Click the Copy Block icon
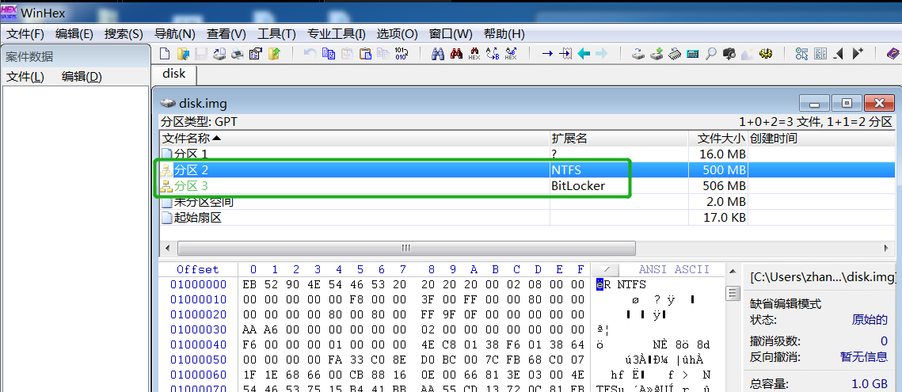Image resolution: width=902 pixels, height=392 pixels. pos(329,54)
